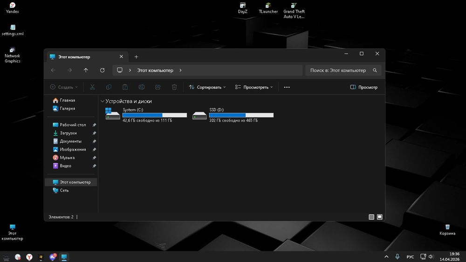Image resolution: width=466 pixels, height=262 pixels.
Task: Open the Сортировать dropdown
Action: [x=207, y=87]
